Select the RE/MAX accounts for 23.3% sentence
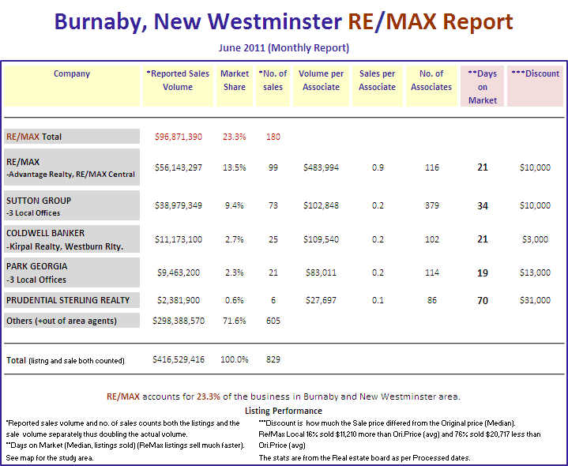Viewport: 568px width, 466px height. (x=284, y=396)
